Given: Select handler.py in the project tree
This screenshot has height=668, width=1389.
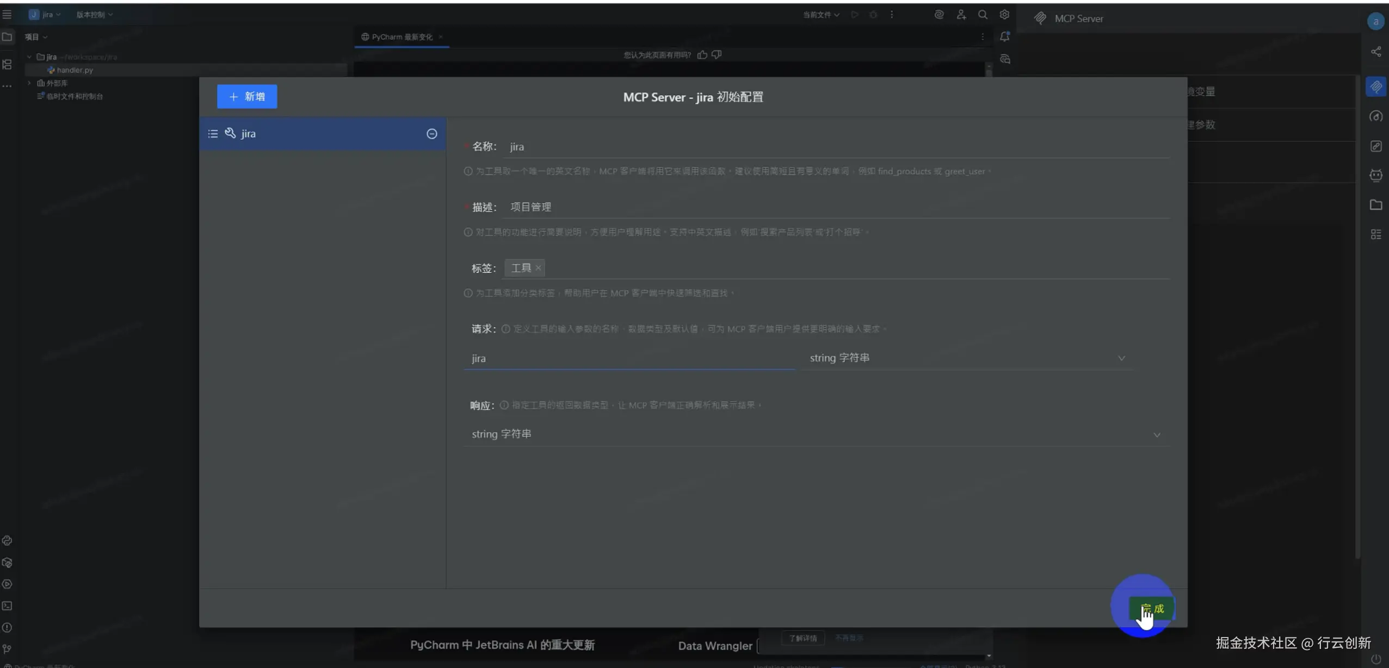Looking at the screenshot, I should tap(75, 70).
